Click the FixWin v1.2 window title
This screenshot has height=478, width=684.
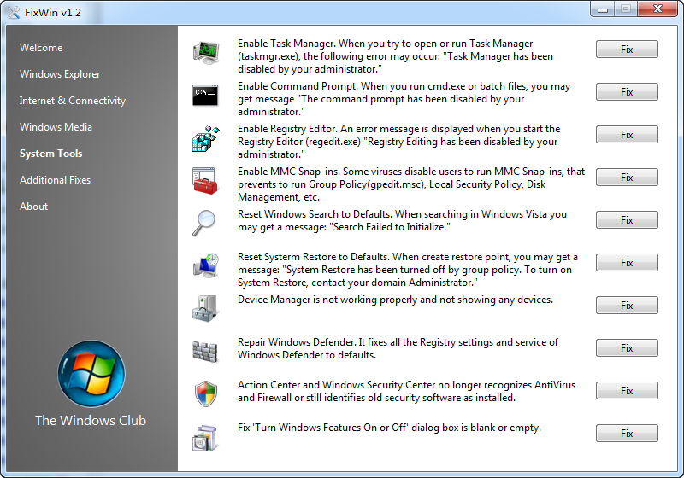coord(53,12)
